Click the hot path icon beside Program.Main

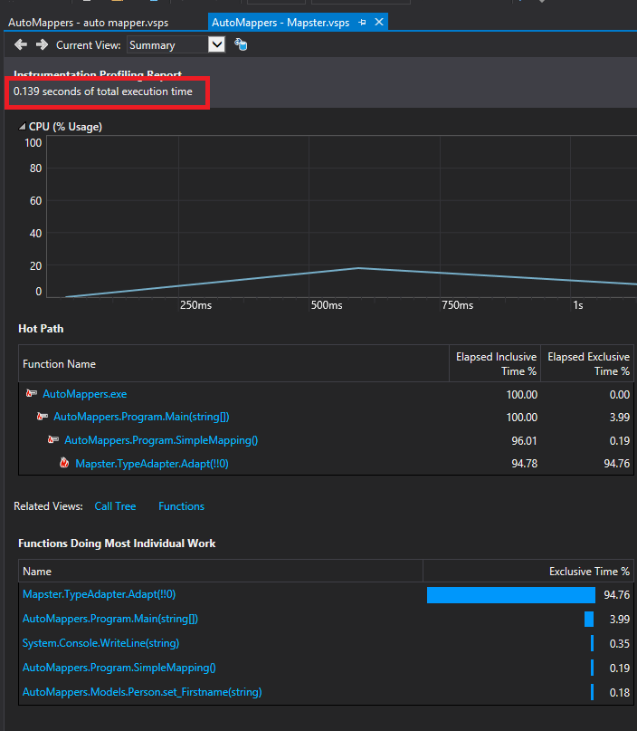click(x=43, y=417)
